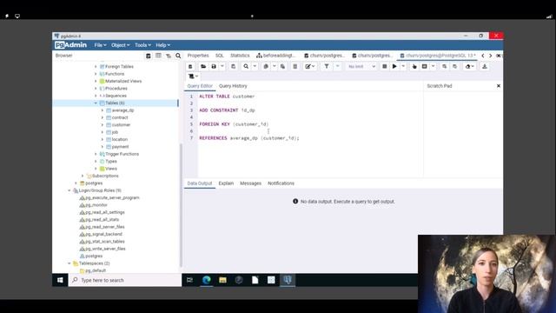Open the Macros icon on the second toolbar row

tap(193, 77)
